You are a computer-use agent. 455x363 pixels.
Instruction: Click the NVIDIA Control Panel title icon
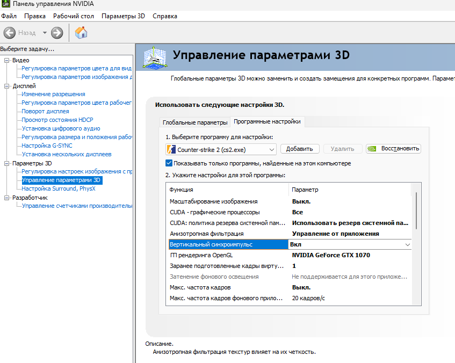(6, 4)
